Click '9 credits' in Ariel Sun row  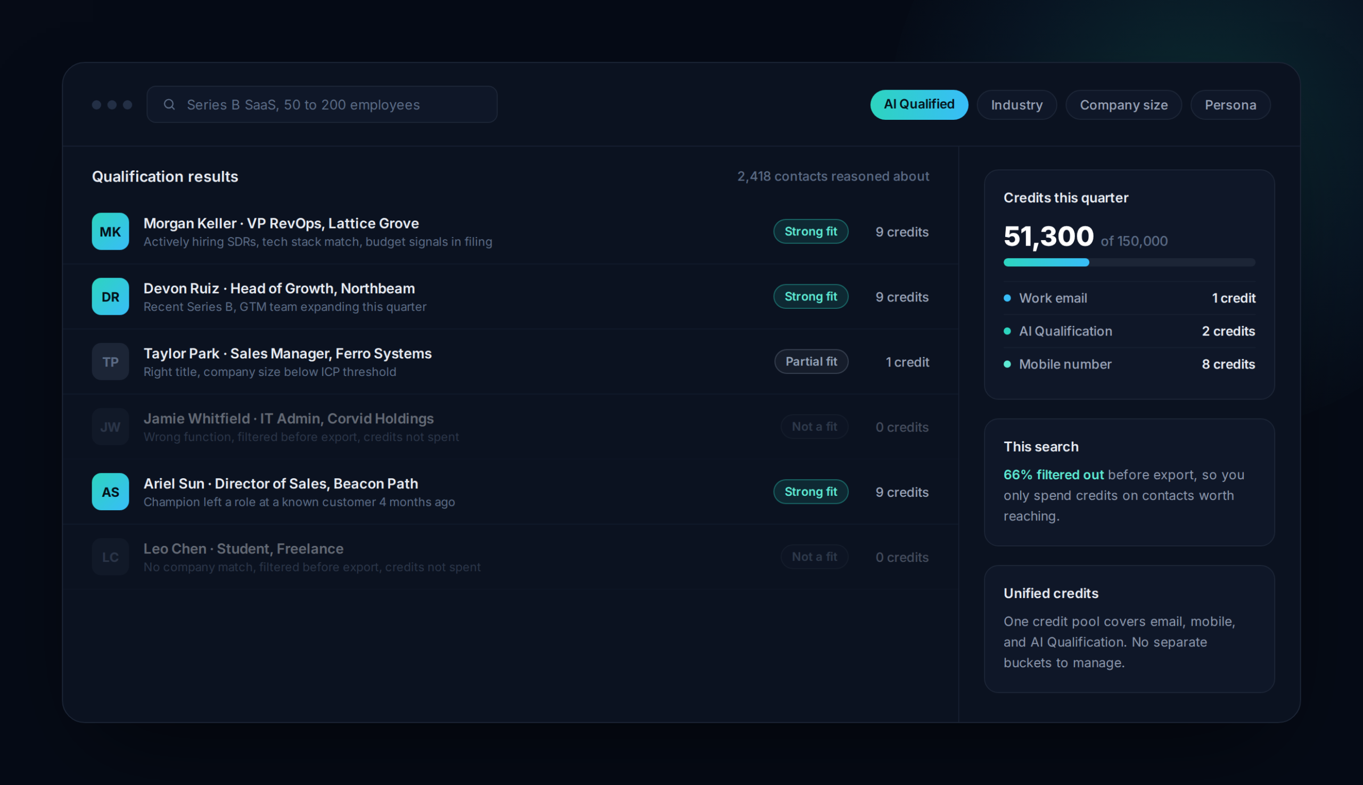click(902, 492)
